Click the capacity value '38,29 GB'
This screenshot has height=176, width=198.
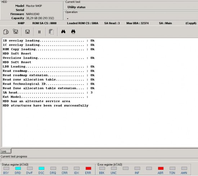click(40, 18)
